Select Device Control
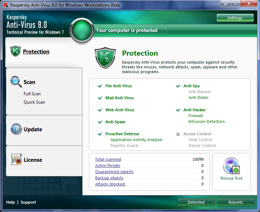This screenshot has height=212, width=260. 202,145
